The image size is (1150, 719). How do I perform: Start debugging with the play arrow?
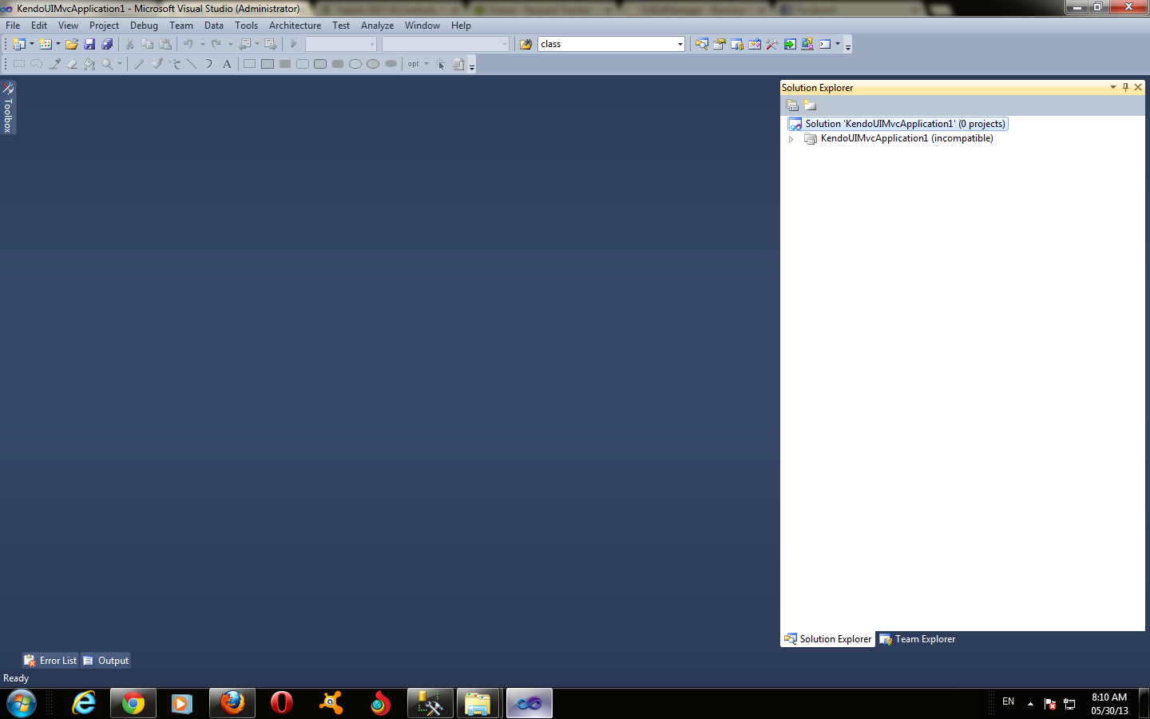294,44
